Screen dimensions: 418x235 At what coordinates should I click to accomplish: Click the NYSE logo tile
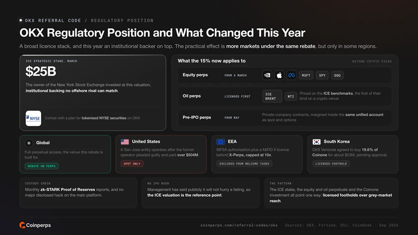33,118
